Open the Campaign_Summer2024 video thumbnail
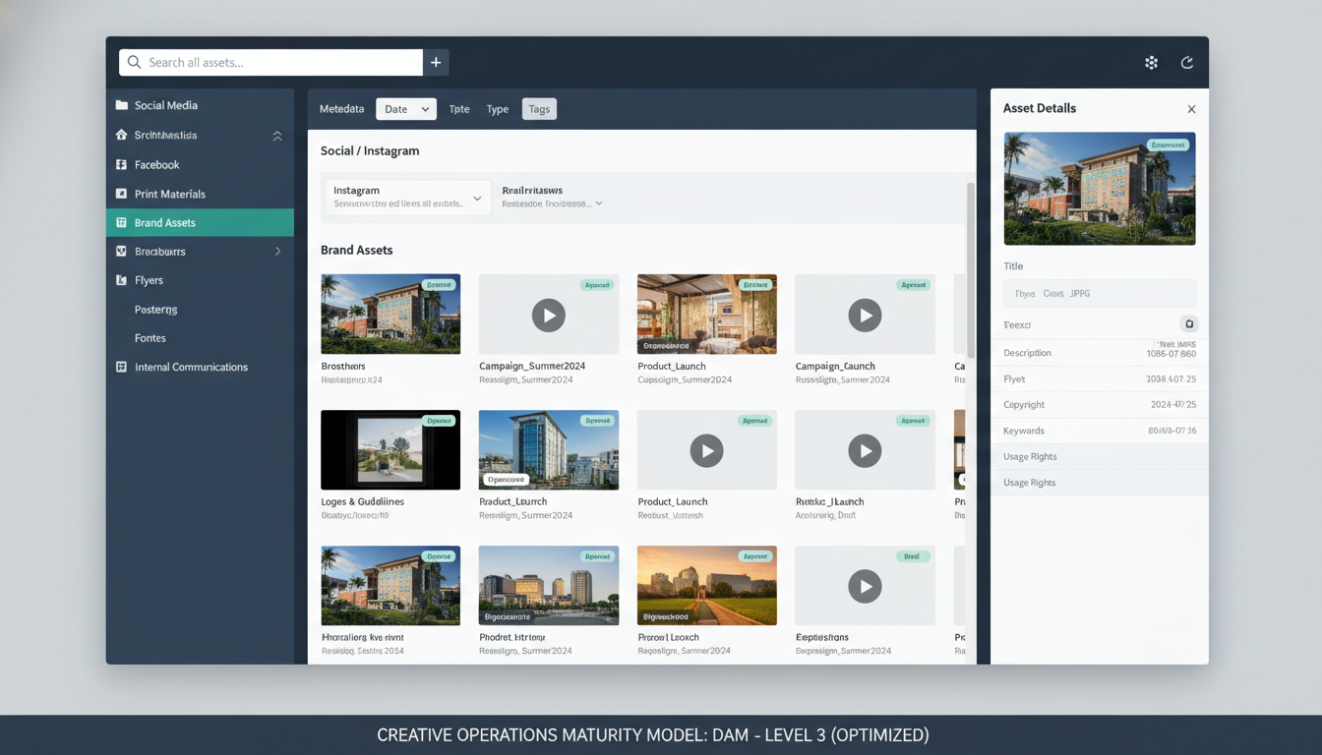This screenshot has width=1322, height=755. (x=548, y=315)
